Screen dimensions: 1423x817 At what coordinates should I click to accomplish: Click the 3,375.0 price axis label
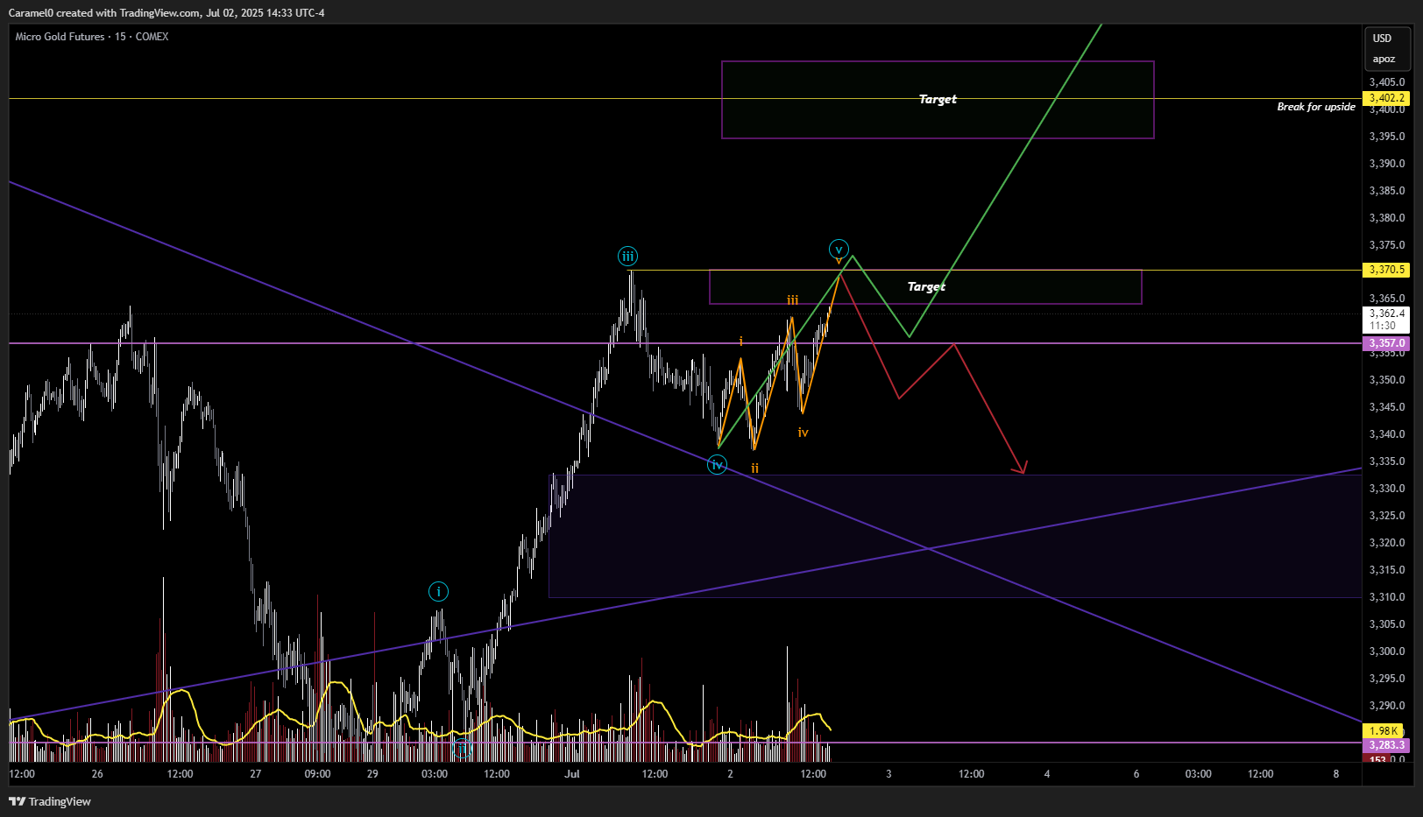(1387, 245)
